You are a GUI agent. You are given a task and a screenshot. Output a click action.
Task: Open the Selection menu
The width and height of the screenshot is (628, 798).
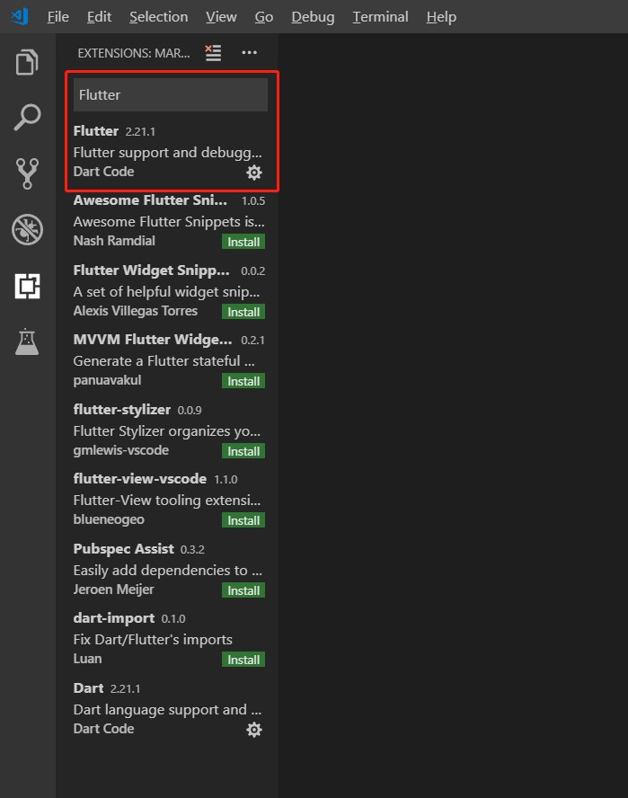point(159,17)
